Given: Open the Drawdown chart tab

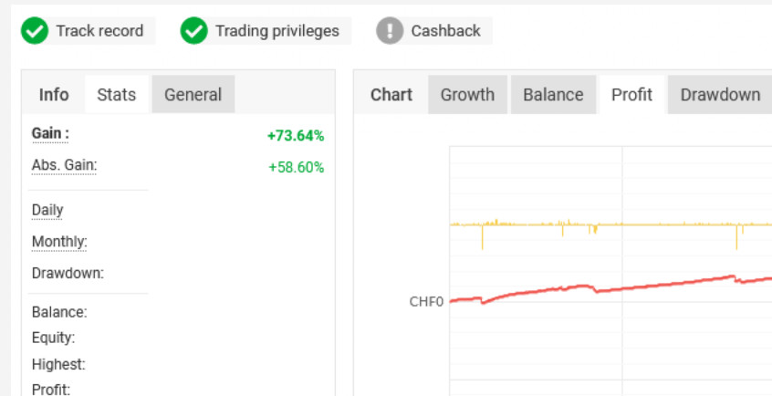Looking at the screenshot, I should click(720, 95).
